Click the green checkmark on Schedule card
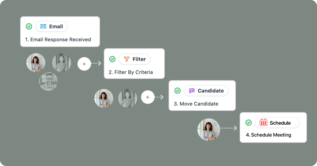The height and width of the screenshot is (166, 317). click(248, 122)
